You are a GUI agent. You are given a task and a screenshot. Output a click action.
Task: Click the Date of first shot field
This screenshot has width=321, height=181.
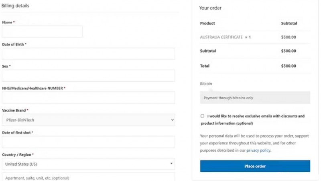(88, 142)
